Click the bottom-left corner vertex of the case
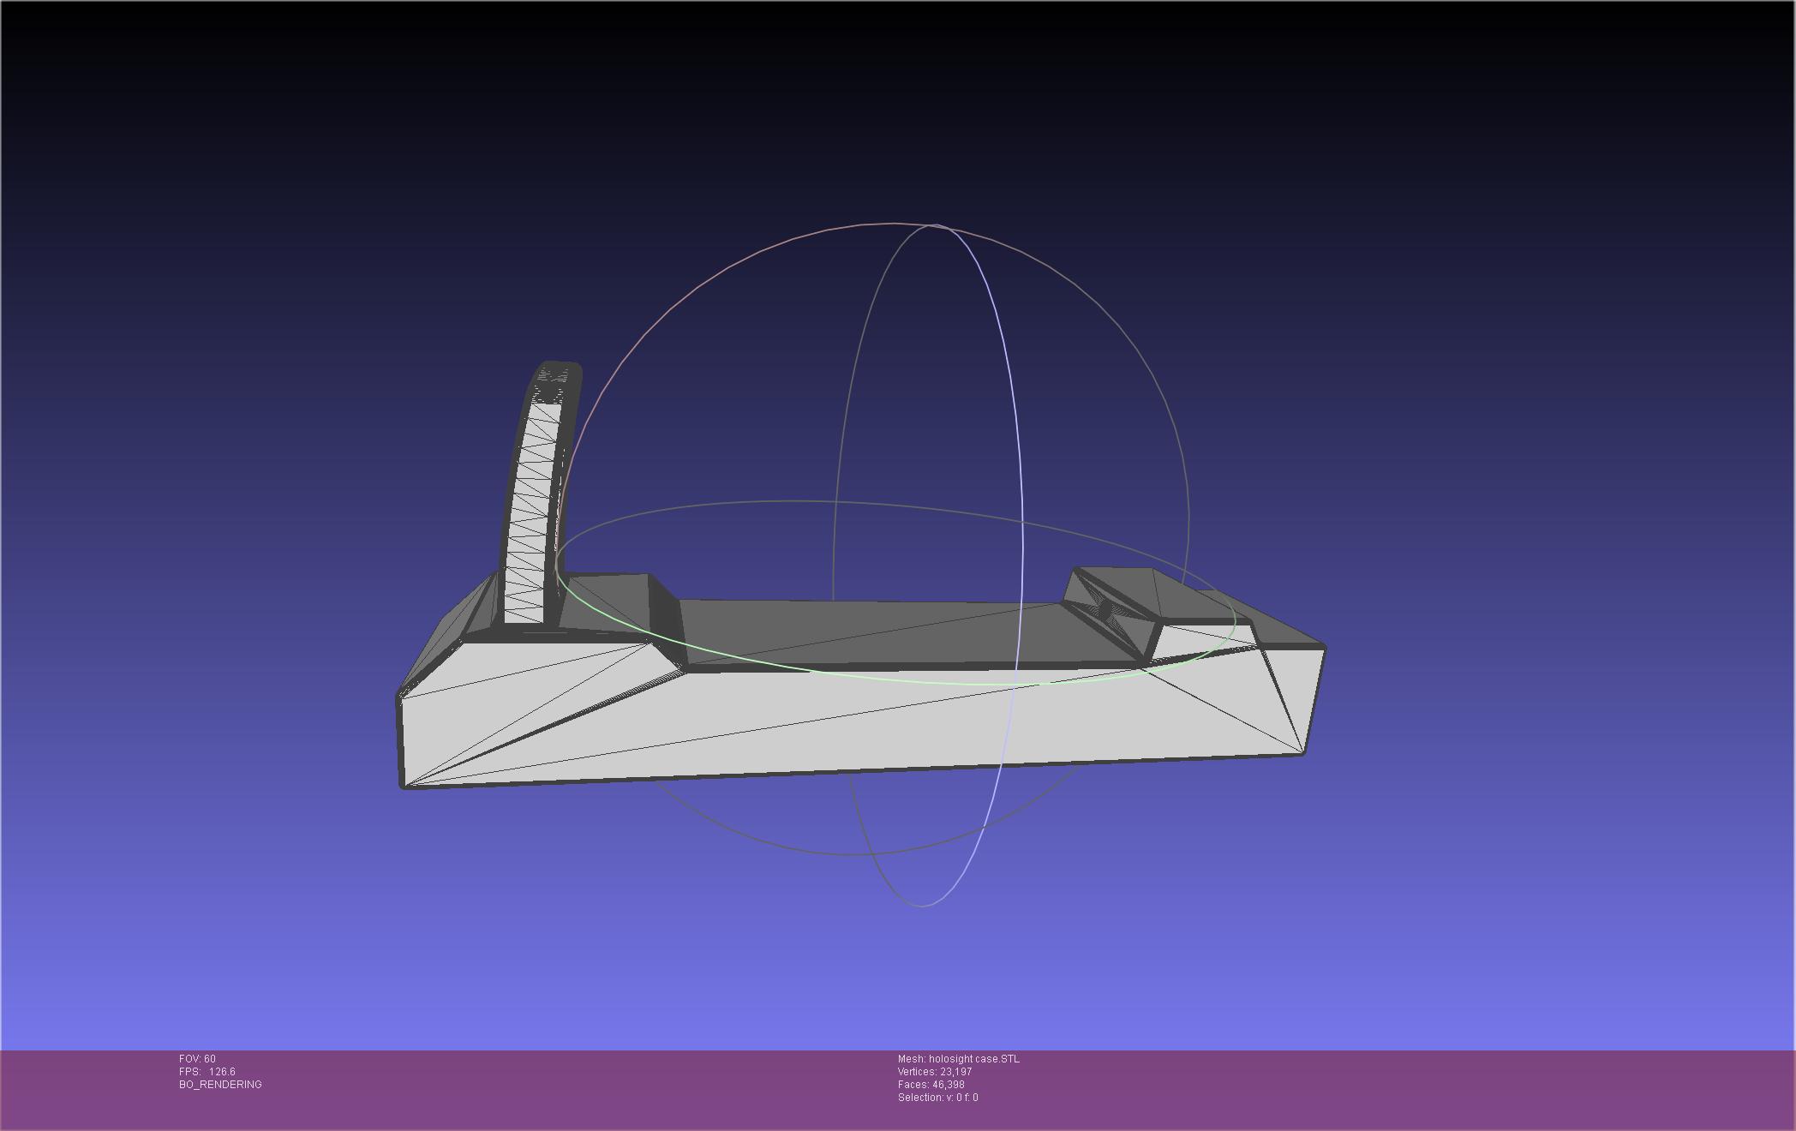 pyautogui.click(x=404, y=786)
